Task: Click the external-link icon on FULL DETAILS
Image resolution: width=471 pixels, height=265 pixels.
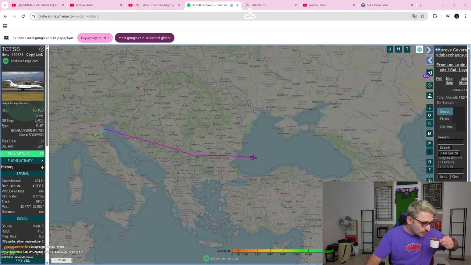Action: [42, 154]
